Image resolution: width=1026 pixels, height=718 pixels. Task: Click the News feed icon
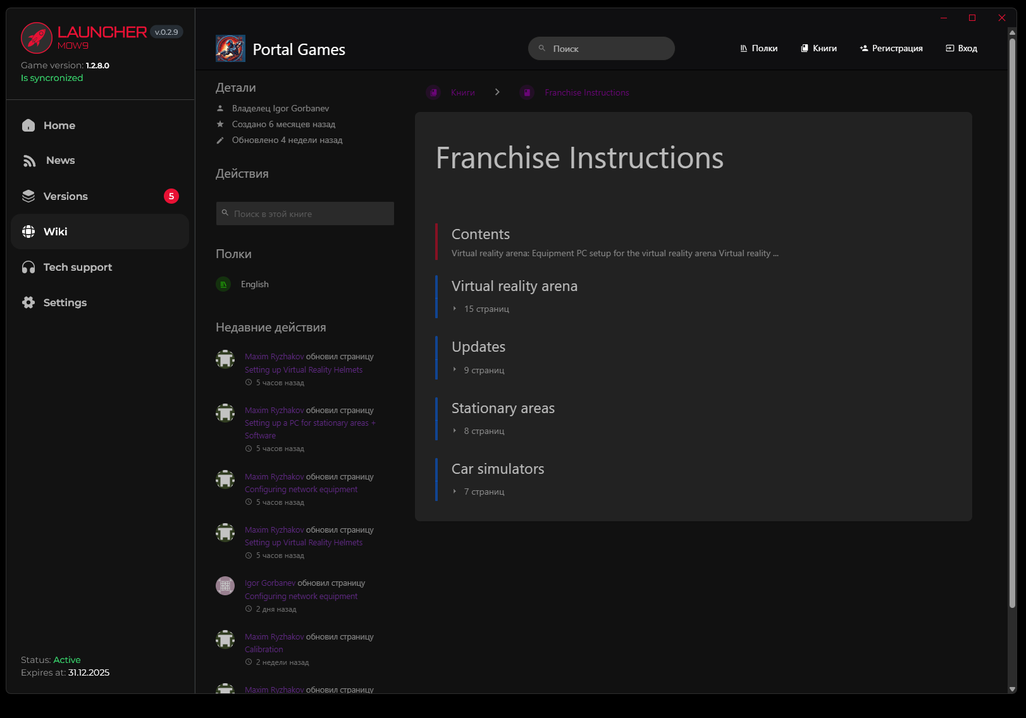[x=29, y=161]
